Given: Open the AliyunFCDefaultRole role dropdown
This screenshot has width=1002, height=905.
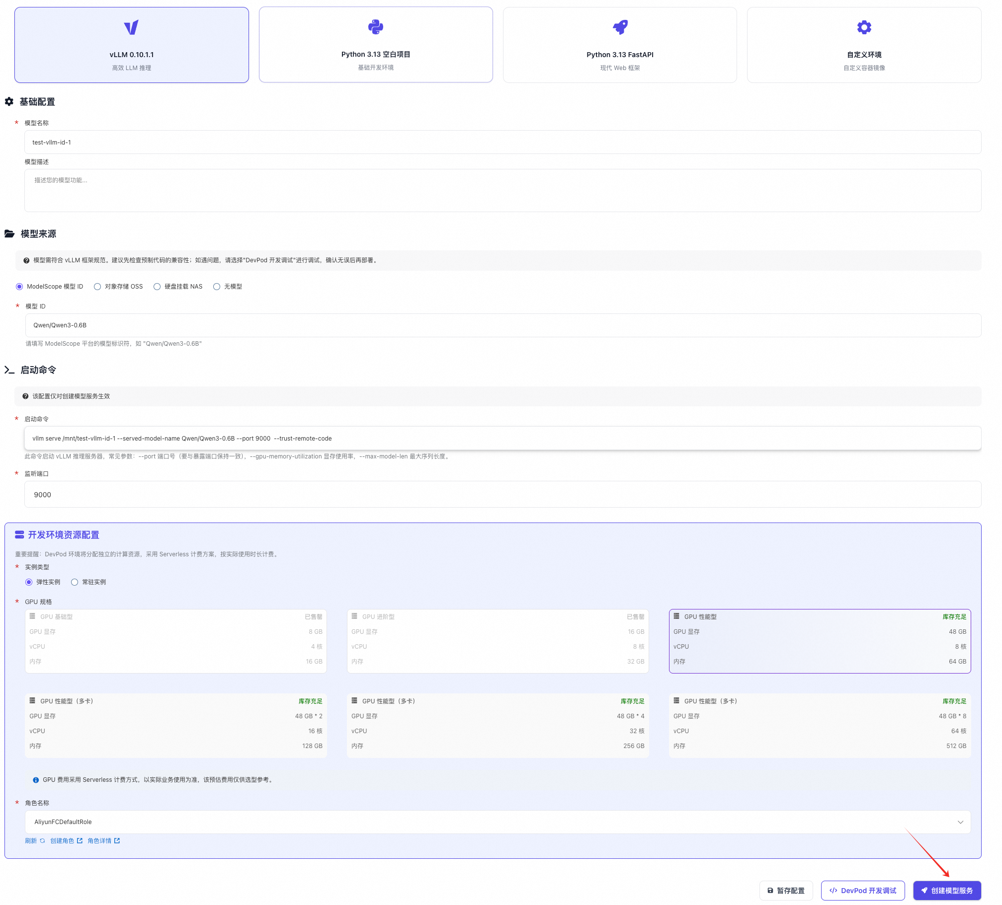Looking at the screenshot, I should point(961,822).
